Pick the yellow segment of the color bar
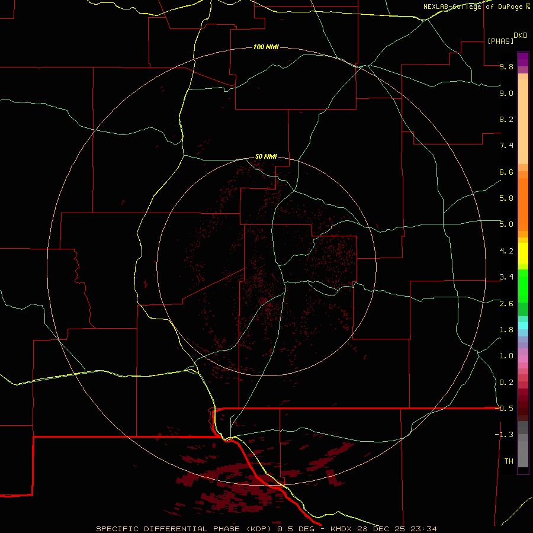The height and width of the screenshot is (533, 533). coord(523,253)
